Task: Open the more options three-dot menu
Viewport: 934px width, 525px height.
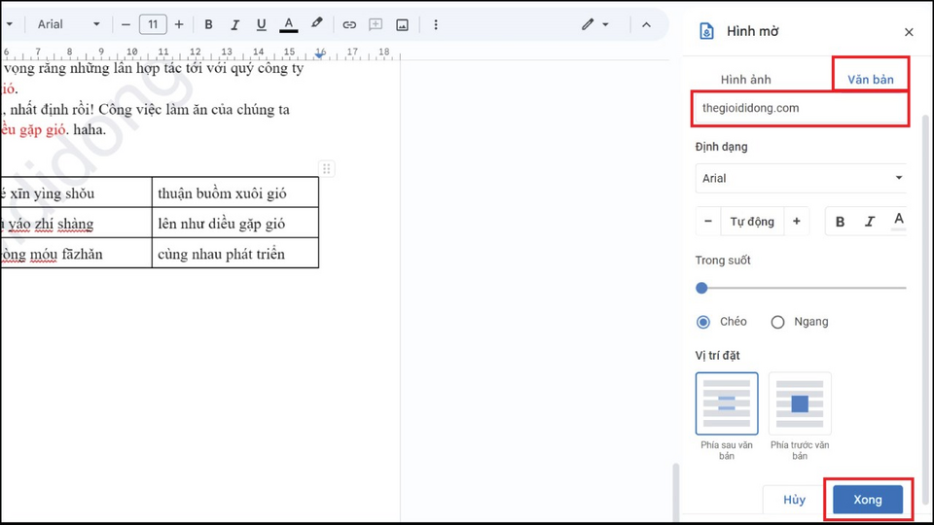Action: (435, 24)
